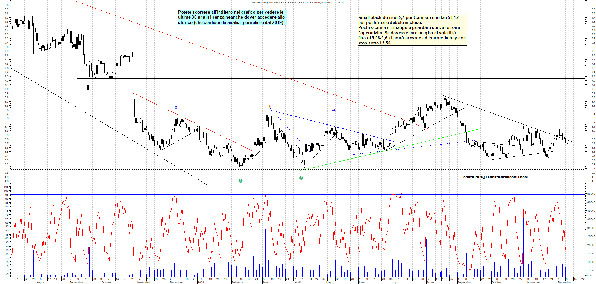Screen dimensions: 596x284
Task: Click the July label on the time axis
Action: pyautogui.click(x=393, y=282)
